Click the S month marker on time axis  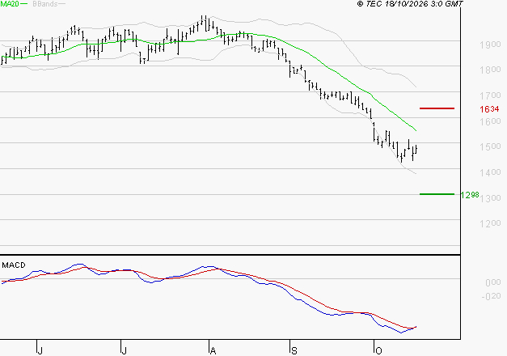[294, 351]
